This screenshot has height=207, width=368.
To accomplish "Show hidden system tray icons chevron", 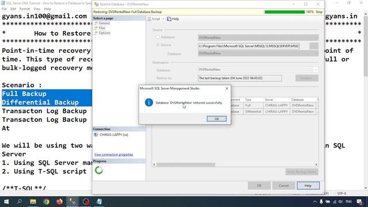I will click(315, 202).
